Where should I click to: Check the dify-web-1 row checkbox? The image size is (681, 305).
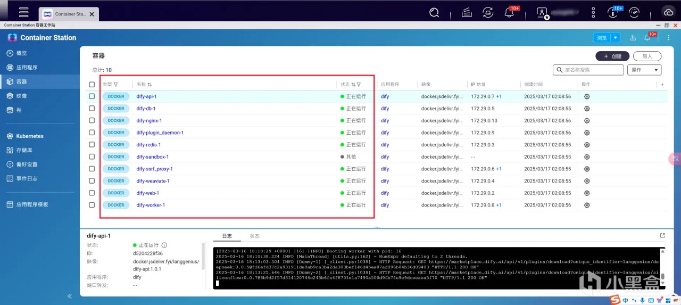tap(92, 193)
